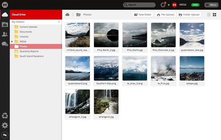The width and height of the screenshot is (221, 140).
Task: Open the Cloud Drive sidebar icon
Action: [5, 15]
